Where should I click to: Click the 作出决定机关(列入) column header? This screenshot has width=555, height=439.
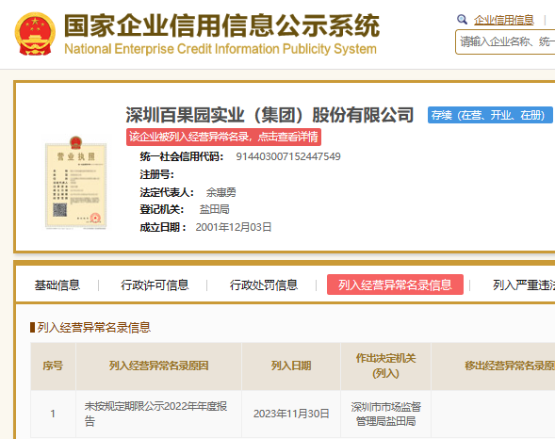385,366
